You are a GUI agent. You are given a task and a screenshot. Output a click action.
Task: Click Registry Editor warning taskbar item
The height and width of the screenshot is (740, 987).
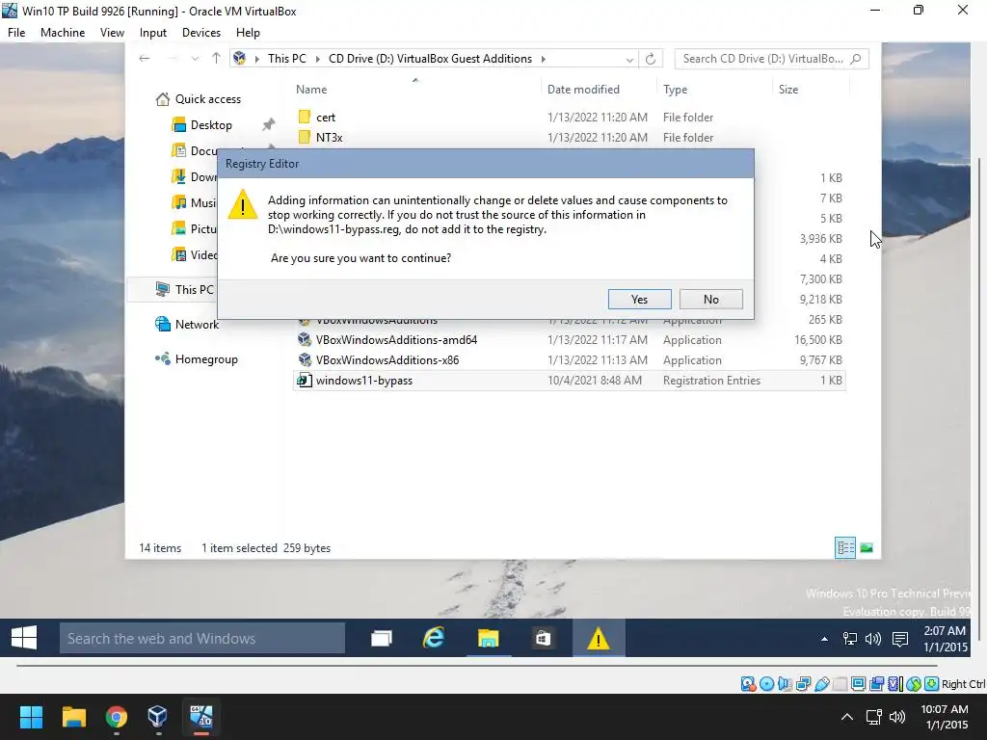598,638
